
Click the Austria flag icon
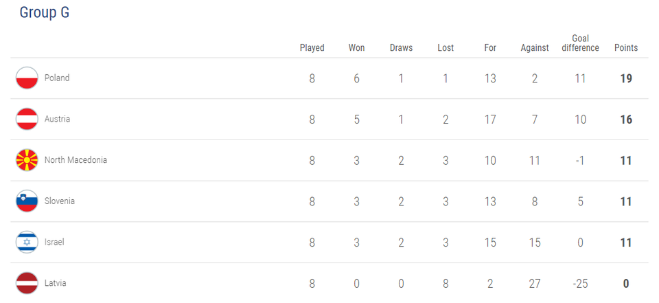point(27,119)
